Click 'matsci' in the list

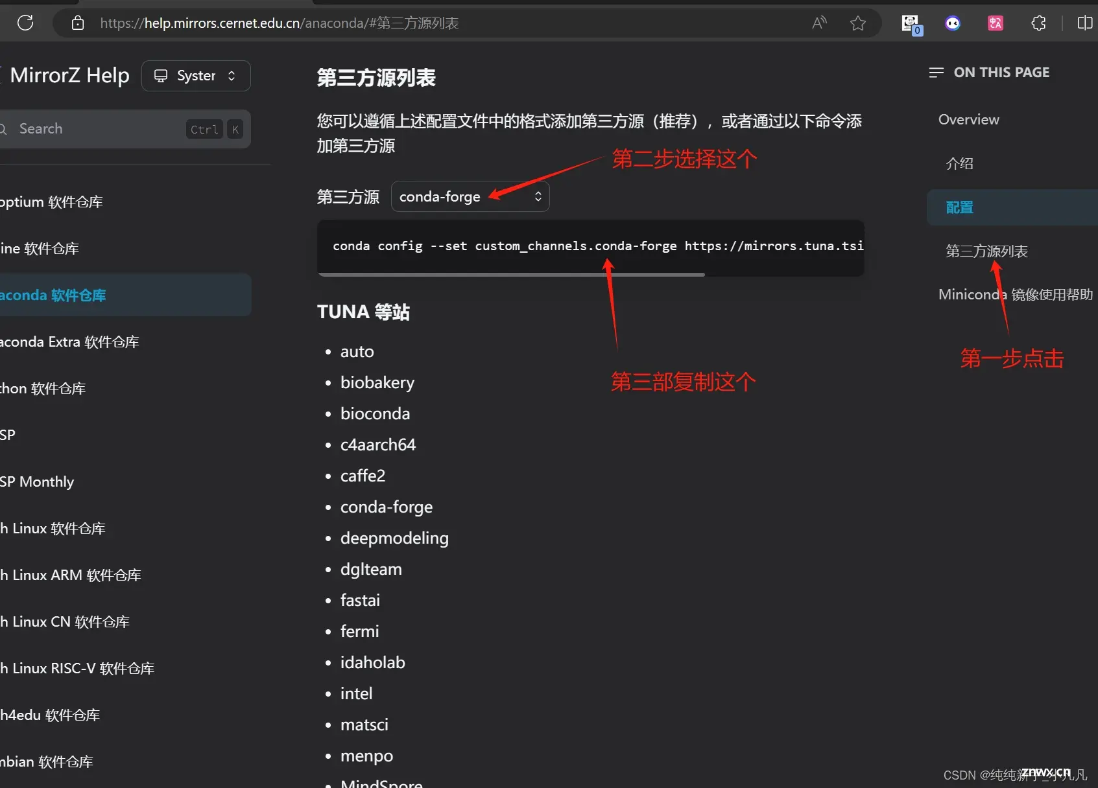pos(364,725)
